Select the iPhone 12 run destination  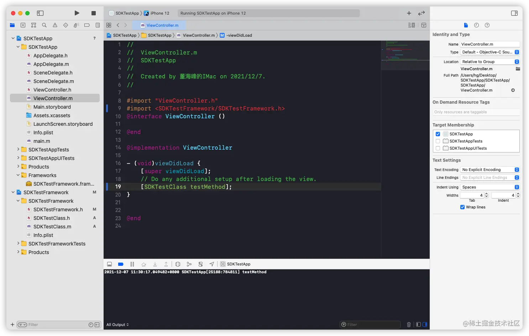157,13
